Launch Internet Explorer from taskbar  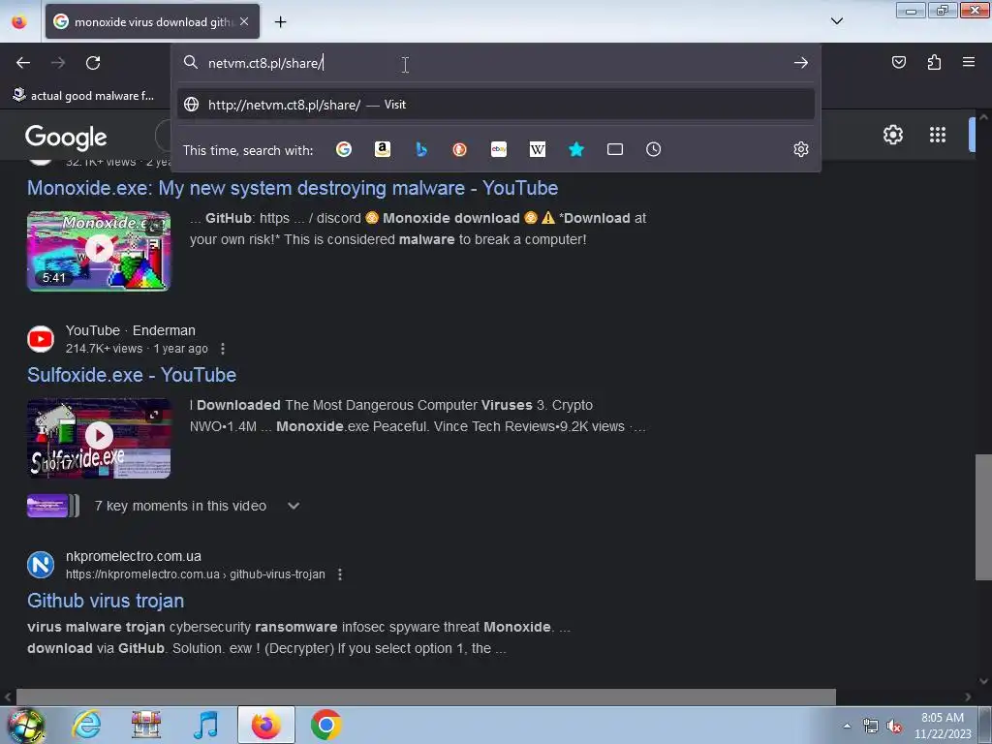pos(86,725)
